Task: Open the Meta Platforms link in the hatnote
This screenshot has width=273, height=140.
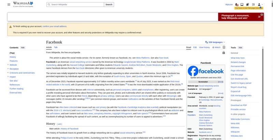Action: [x=143, y=58]
